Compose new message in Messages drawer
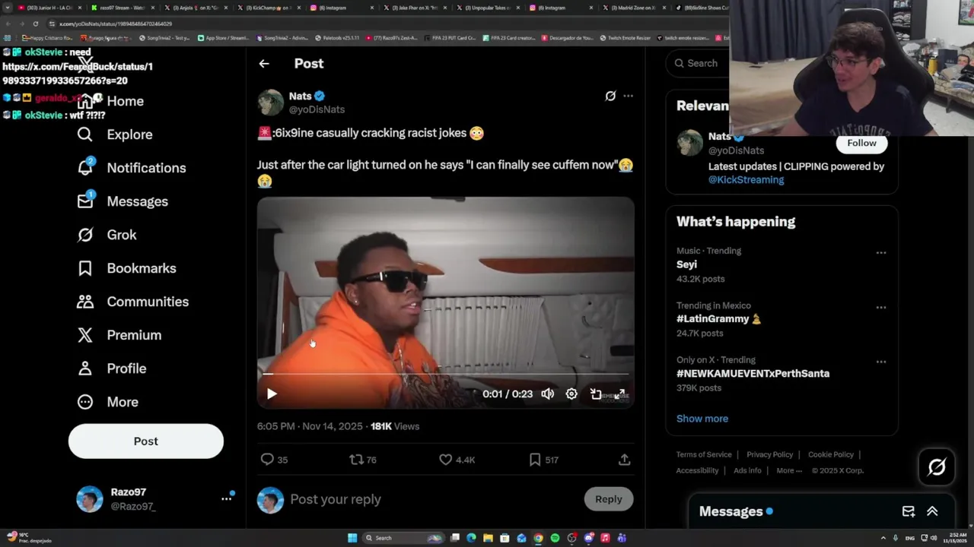This screenshot has height=547, width=974. coord(909,511)
